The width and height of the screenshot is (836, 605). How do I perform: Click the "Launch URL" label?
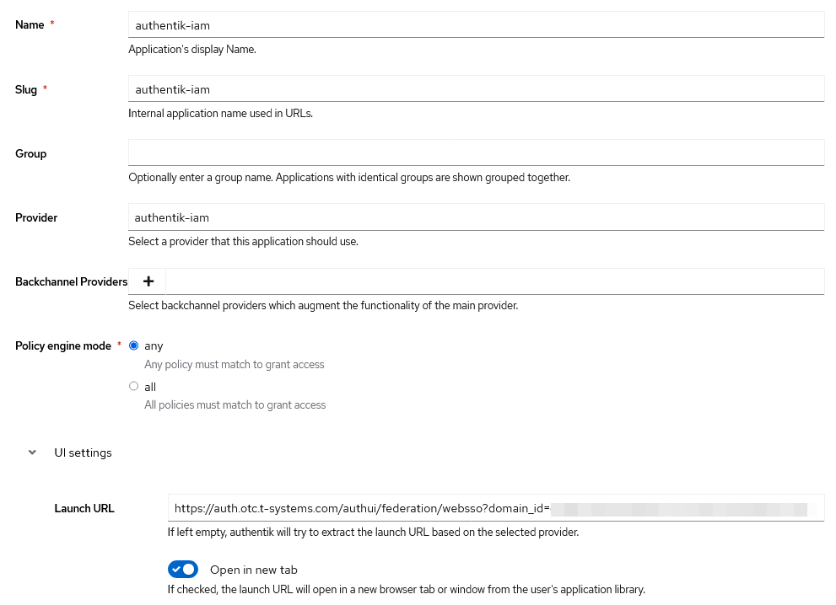84,508
